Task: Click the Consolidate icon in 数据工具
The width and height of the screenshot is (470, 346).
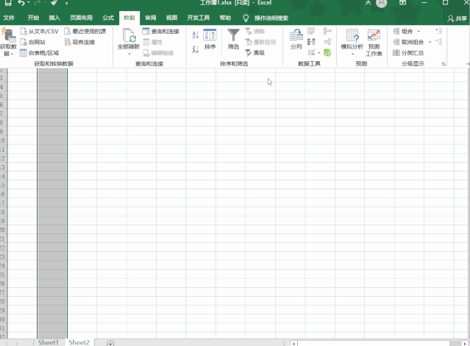Action: 327,31
